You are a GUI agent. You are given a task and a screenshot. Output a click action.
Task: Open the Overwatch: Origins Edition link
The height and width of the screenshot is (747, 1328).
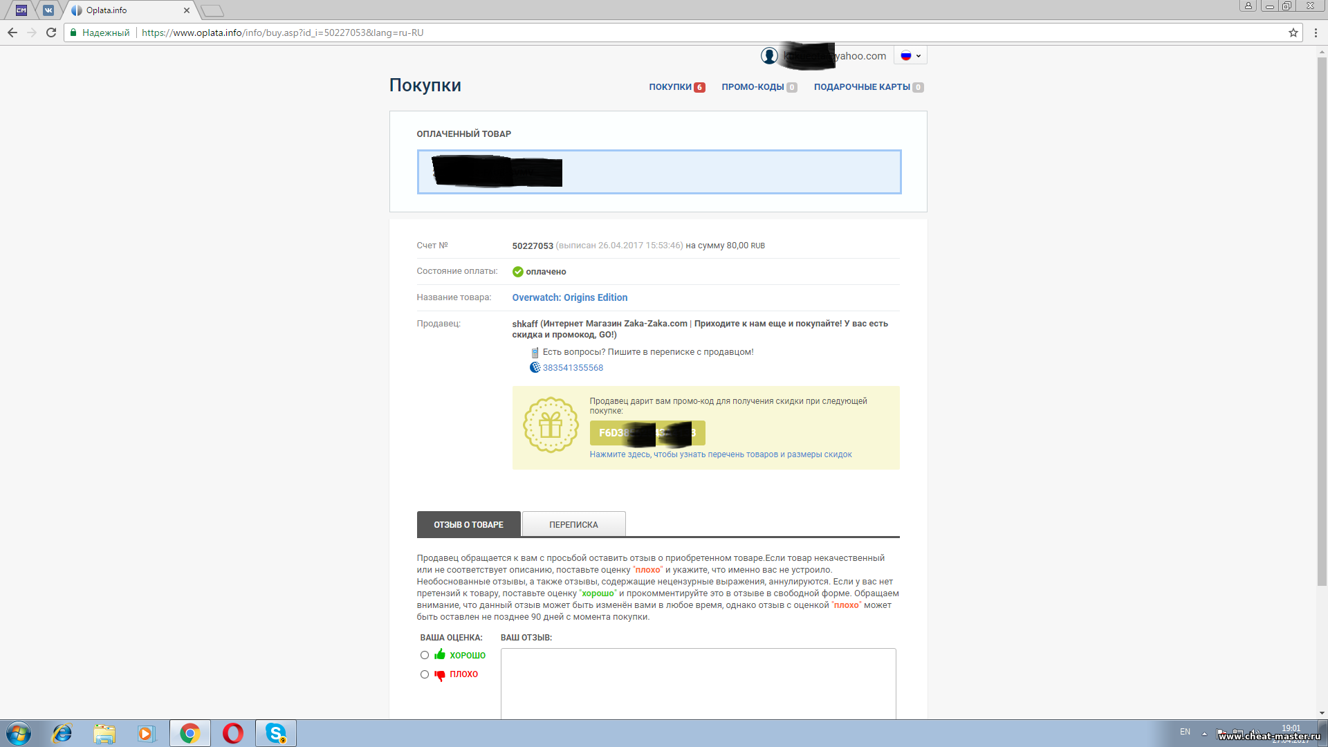[569, 297]
